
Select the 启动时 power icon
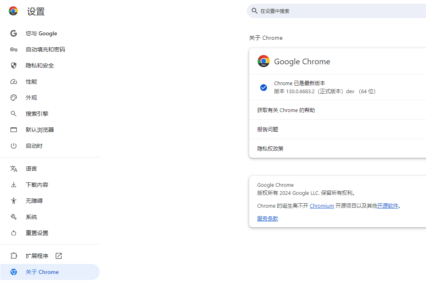point(13,146)
